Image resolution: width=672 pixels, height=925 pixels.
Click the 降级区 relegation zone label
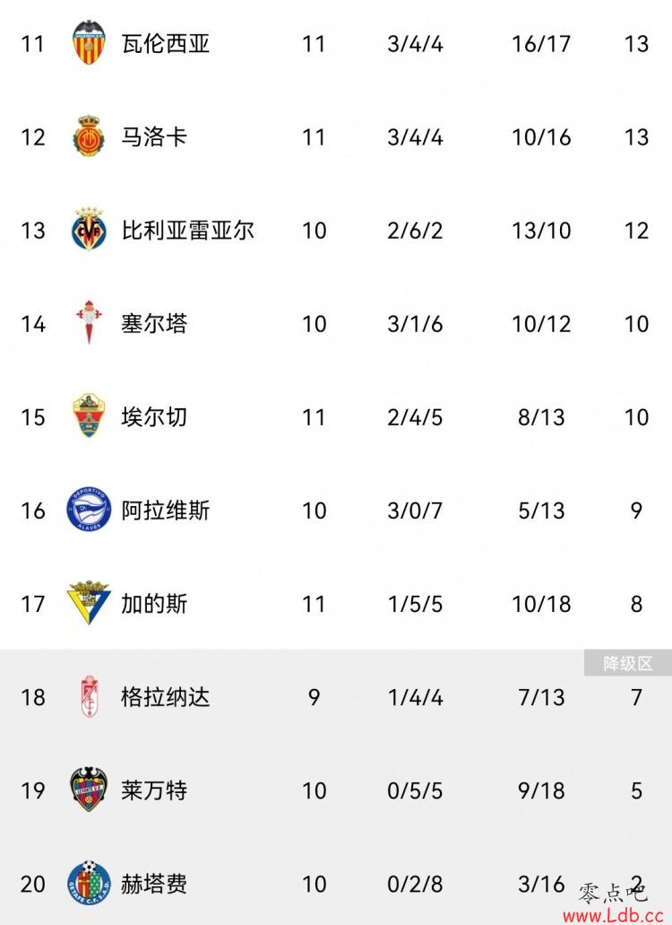tap(628, 663)
